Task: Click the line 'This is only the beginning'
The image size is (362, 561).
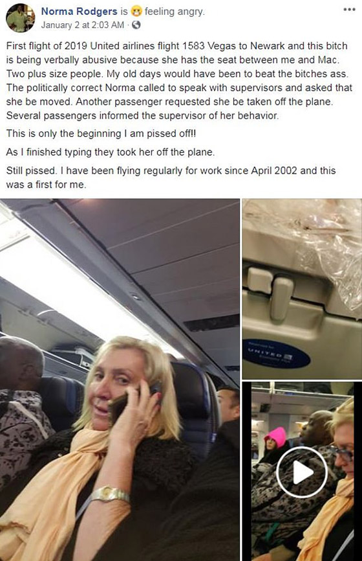Action: point(101,133)
